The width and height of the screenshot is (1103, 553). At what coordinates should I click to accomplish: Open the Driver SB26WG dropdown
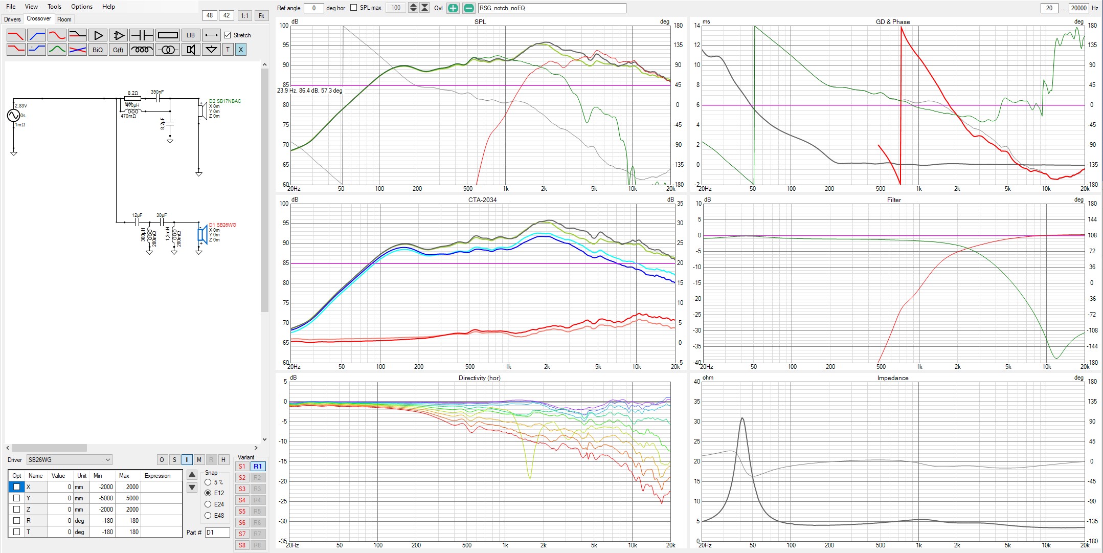pos(69,460)
